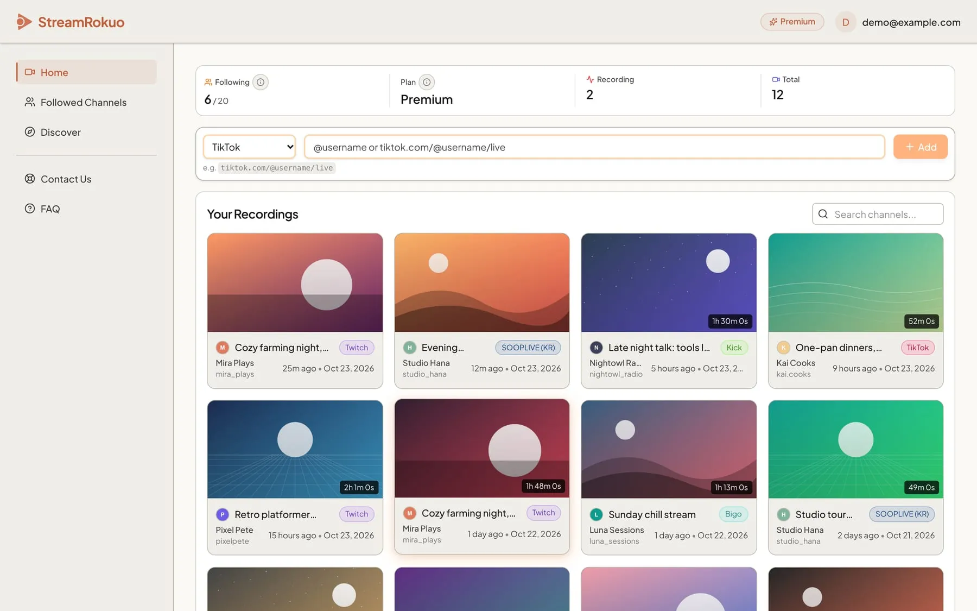The width and height of the screenshot is (977, 611).
Task: Open Sunday chill stream thumbnail
Action: [669, 449]
